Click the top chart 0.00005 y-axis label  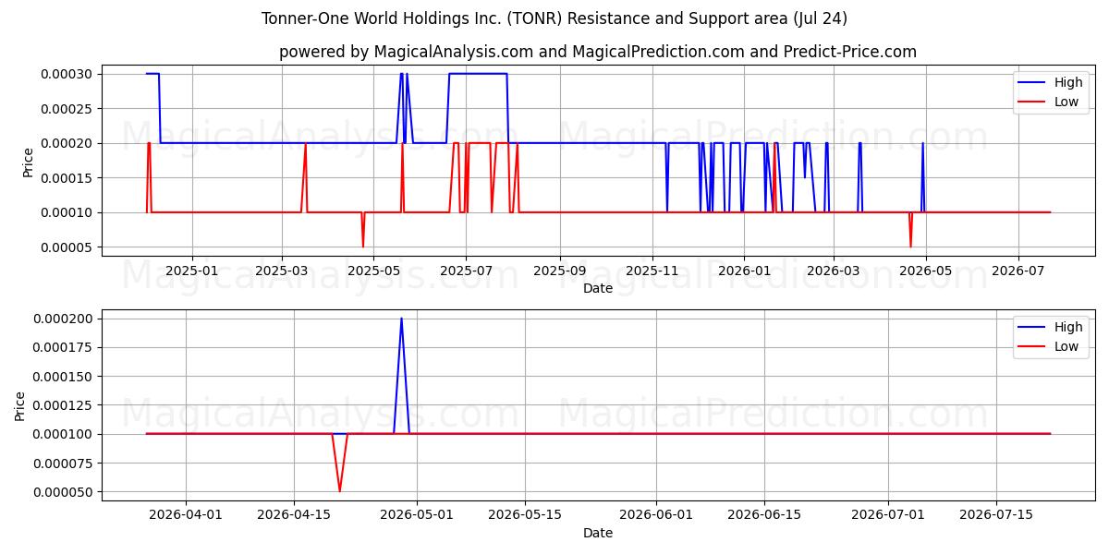click(66, 247)
